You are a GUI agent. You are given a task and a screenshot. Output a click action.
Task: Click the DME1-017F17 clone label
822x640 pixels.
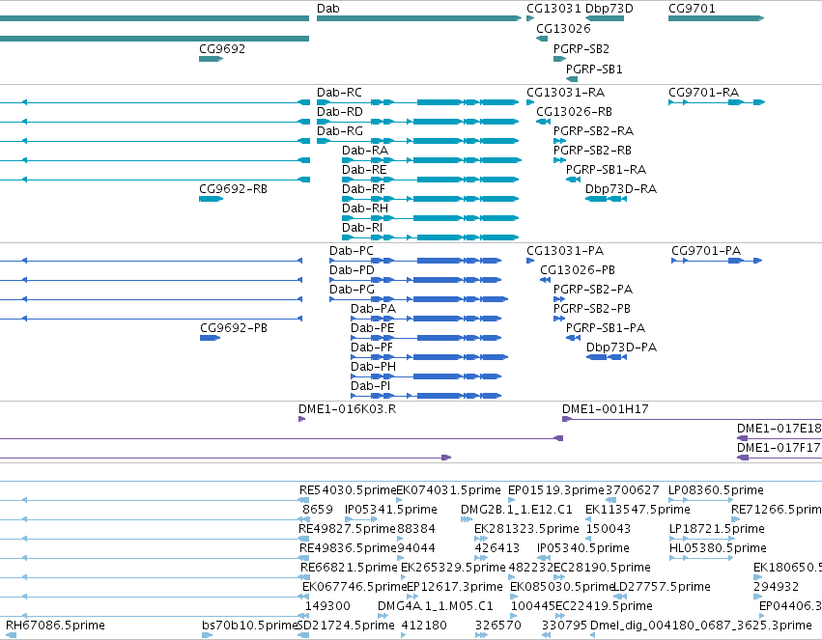779,448
